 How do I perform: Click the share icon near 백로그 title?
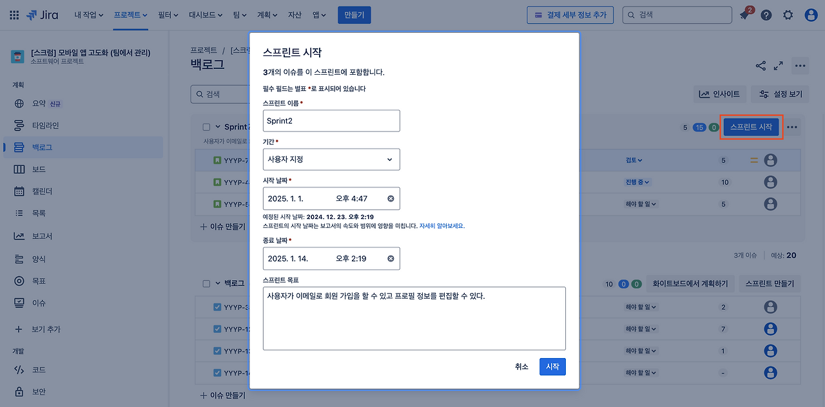click(x=761, y=65)
